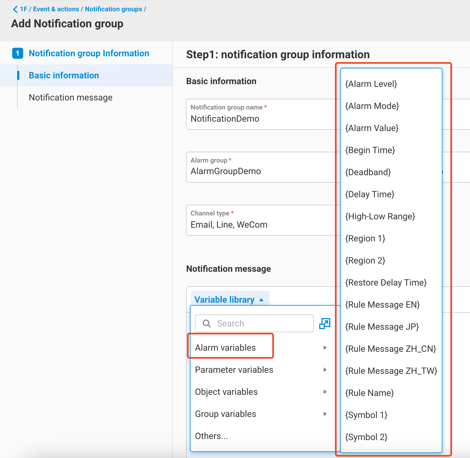Image resolution: width=470 pixels, height=458 pixels.
Task: Open Notification groups breadcrumb link
Action: click(113, 9)
